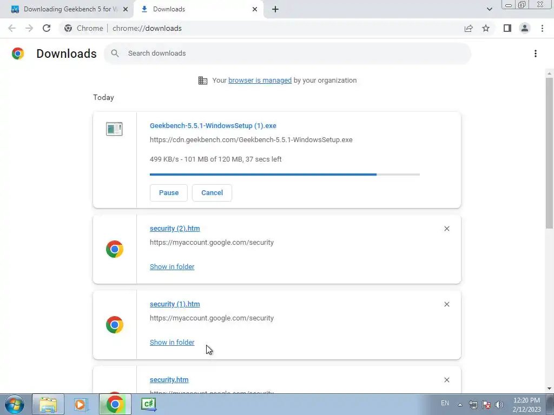The width and height of the screenshot is (554, 415).
Task: Click the search magnifier icon in downloads
Action: coord(115,53)
